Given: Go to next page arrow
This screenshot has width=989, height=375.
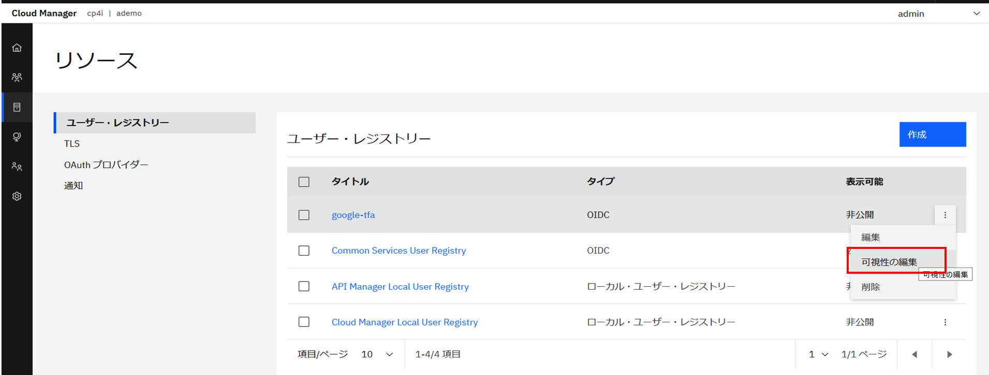Looking at the screenshot, I should (x=949, y=354).
